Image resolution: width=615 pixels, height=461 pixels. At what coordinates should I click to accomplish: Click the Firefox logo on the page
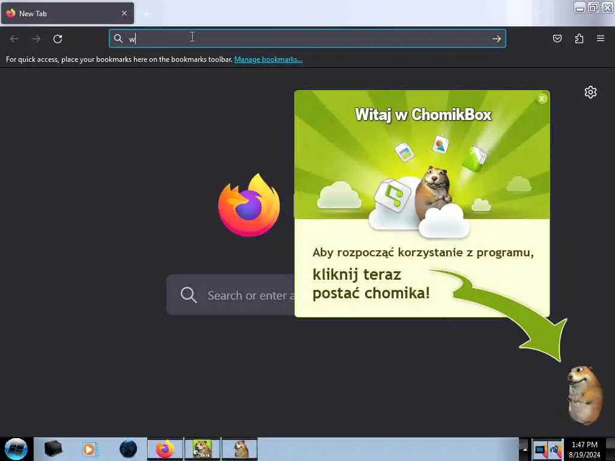point(249,205)
